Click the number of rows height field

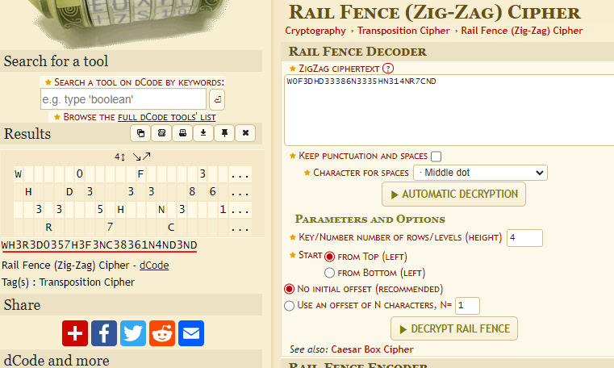[524, 238]
